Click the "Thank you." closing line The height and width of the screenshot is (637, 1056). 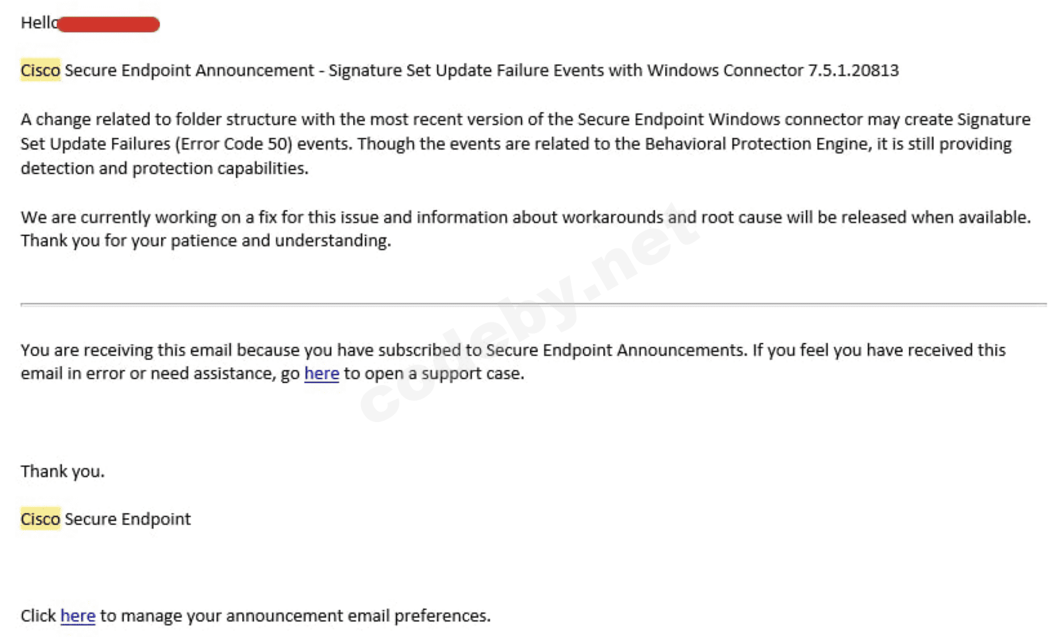pyautogui.click(x=63, y=471)
